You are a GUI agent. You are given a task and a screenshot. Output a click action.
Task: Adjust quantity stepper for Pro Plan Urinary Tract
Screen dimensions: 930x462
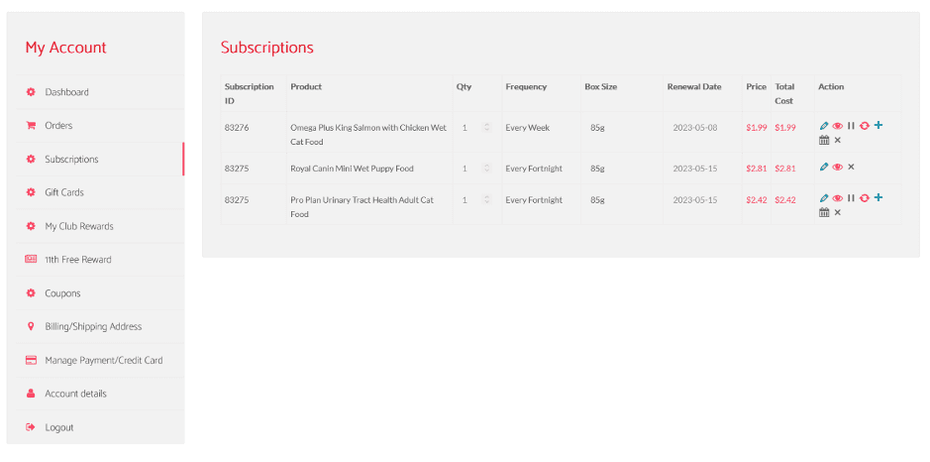(486, 200)
